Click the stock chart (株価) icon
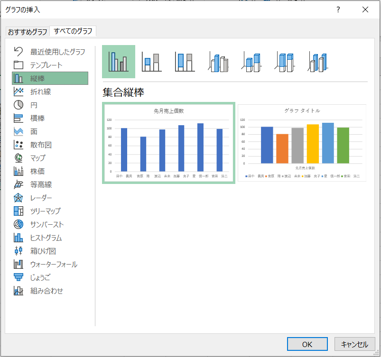 pyautogui.click(x=19, y=171)
